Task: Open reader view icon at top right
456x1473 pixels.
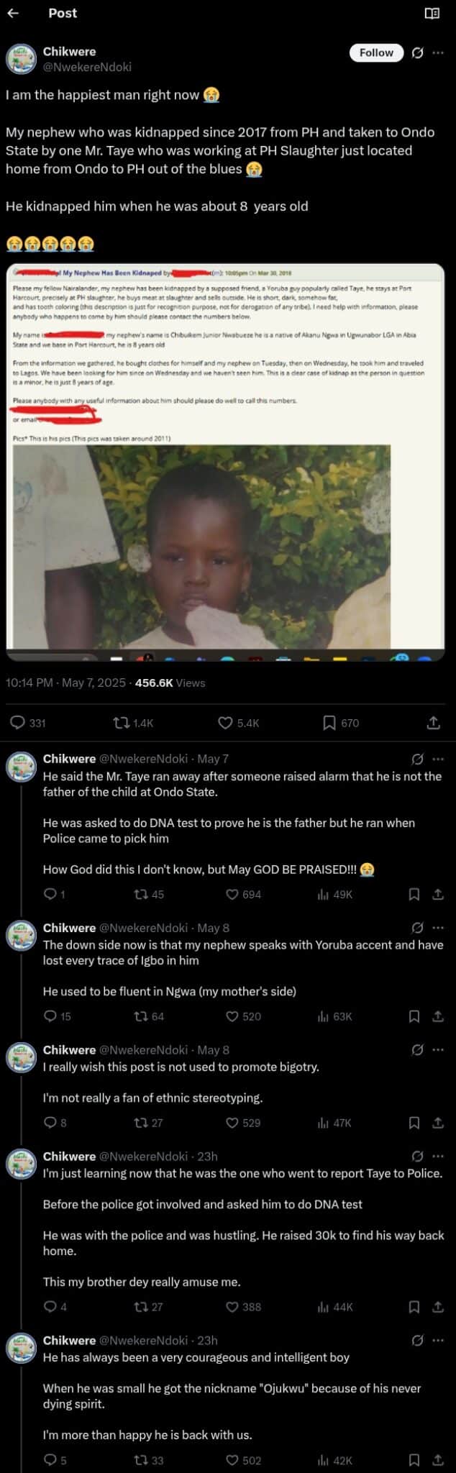Action: pos(432,13)
